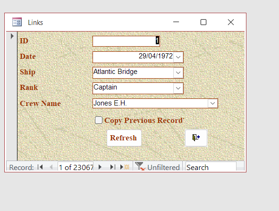Click the Links form icon in title bar
This screenshot has height=211, width=279.
coord(17,22)
